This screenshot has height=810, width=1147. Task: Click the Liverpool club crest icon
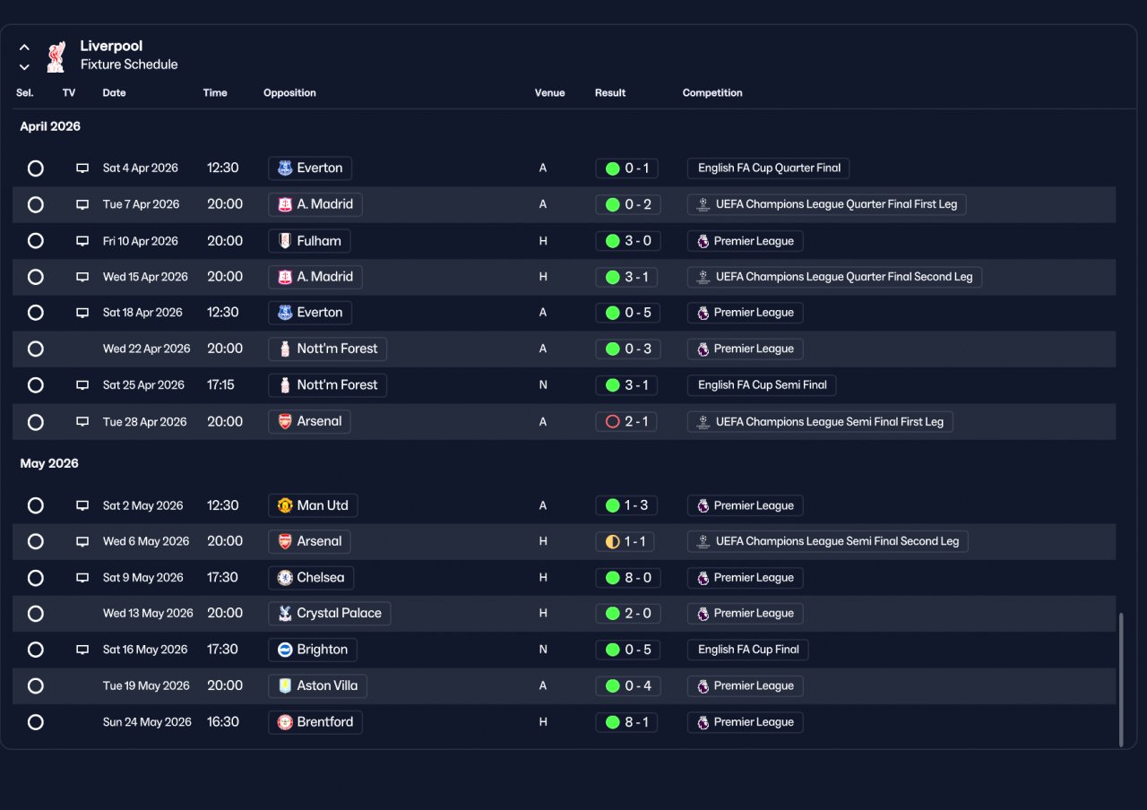(x=56, y=56)
